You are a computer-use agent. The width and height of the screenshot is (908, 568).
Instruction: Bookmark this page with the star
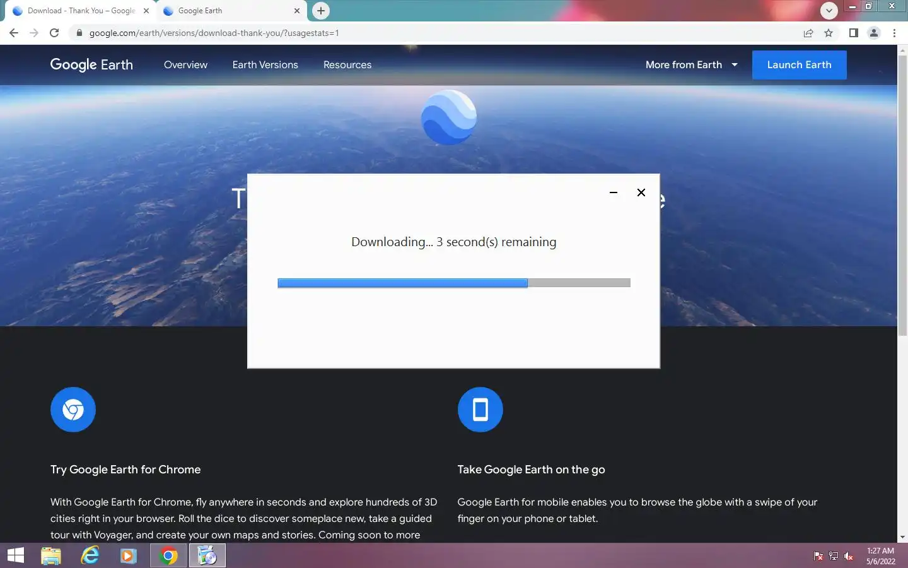(x=829, y=33)
